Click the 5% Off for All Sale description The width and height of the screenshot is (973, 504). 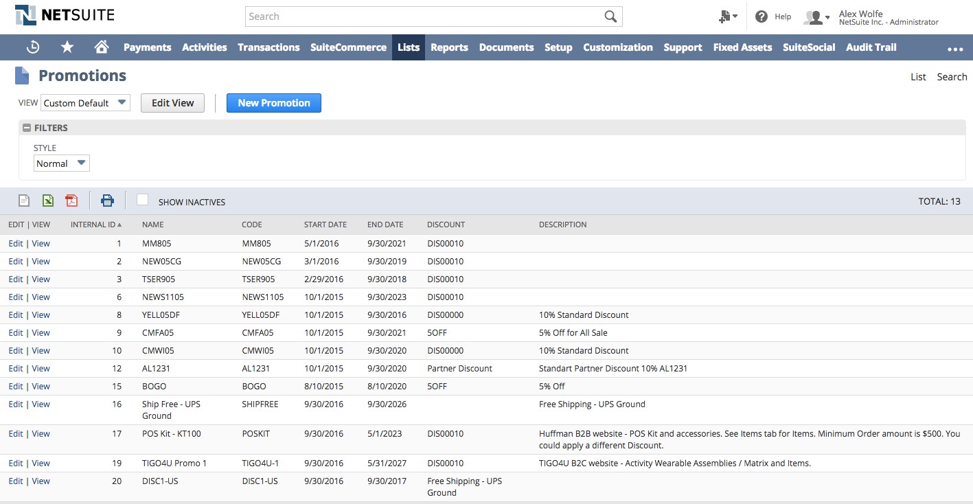click(x=573, y=333)
